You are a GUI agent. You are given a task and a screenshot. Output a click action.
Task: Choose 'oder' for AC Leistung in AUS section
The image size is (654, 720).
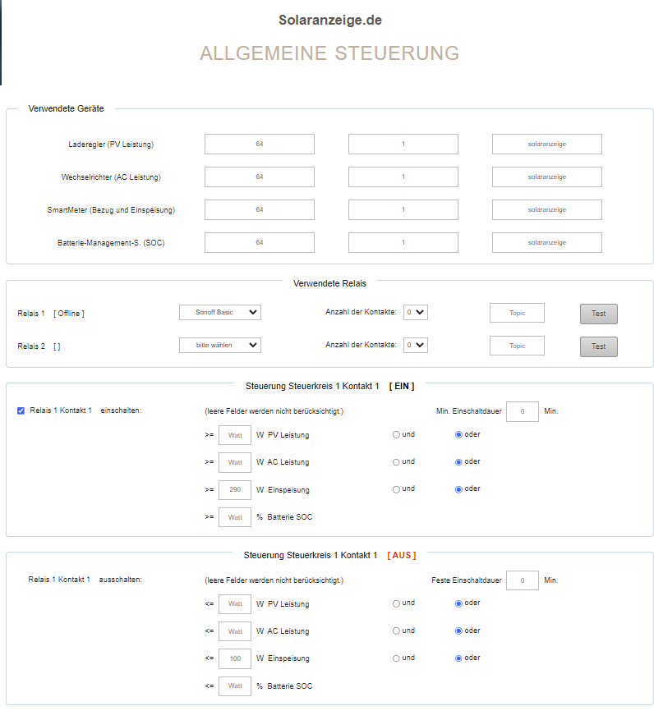click(x=458, y=631)
